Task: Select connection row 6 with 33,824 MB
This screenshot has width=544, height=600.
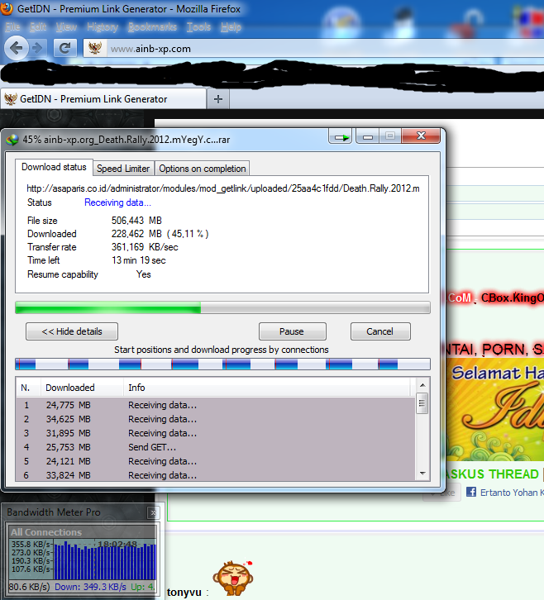Action: click(x=216, y=475)
